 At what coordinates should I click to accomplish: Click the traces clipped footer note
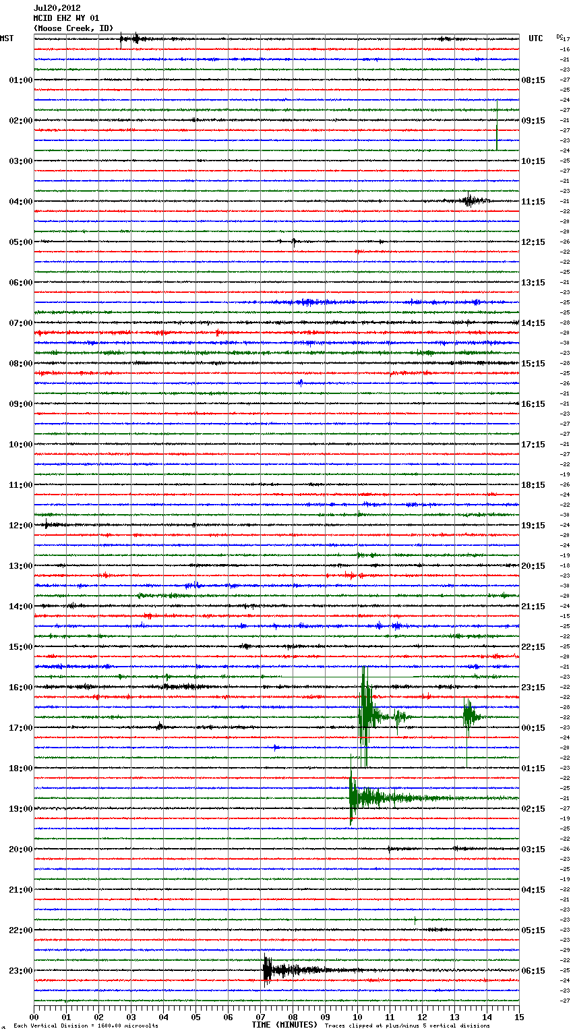coord(407,1026)
